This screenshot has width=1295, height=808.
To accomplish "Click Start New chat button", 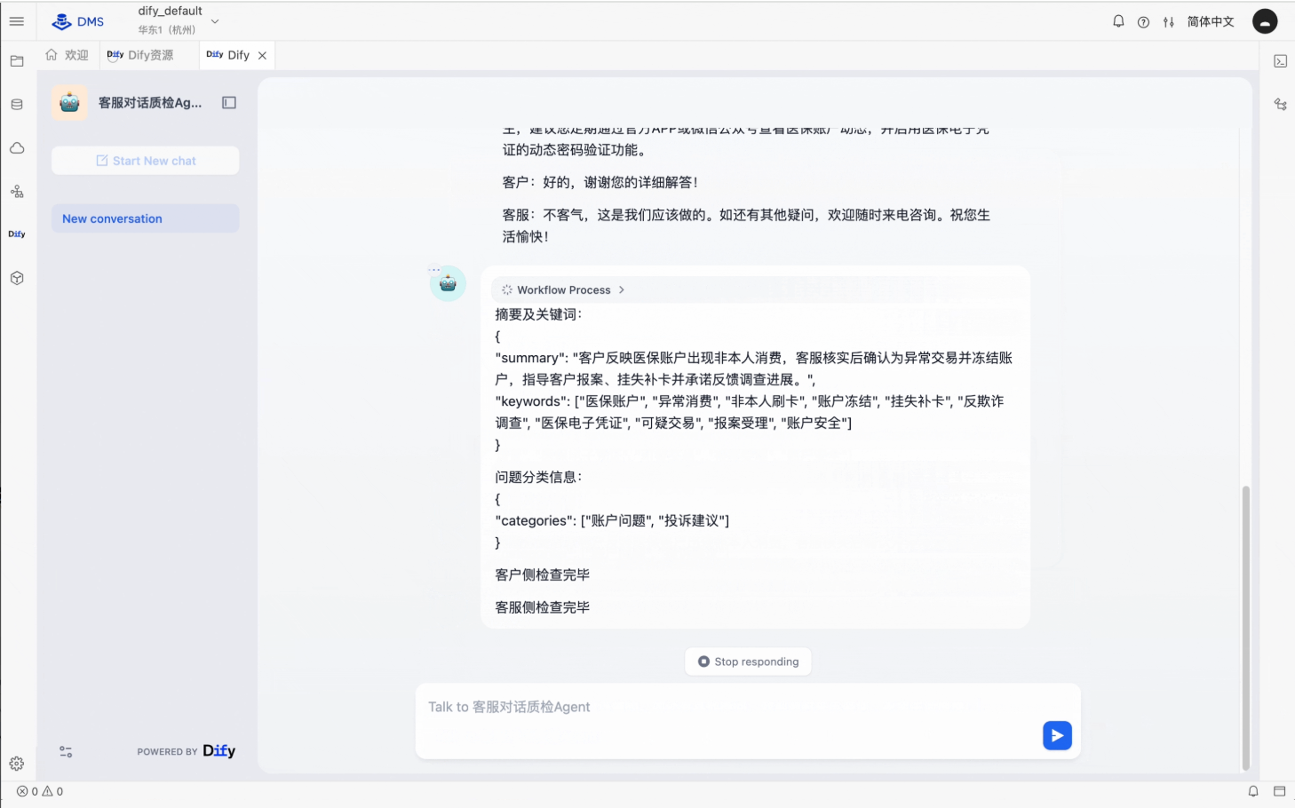I will [146, 161].
